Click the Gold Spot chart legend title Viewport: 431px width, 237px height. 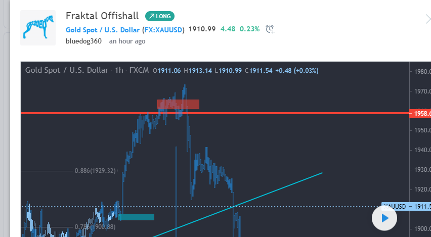click(67, 70)
